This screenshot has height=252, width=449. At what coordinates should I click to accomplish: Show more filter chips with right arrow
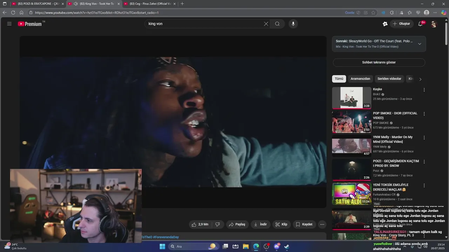click(x=420, y=79)
